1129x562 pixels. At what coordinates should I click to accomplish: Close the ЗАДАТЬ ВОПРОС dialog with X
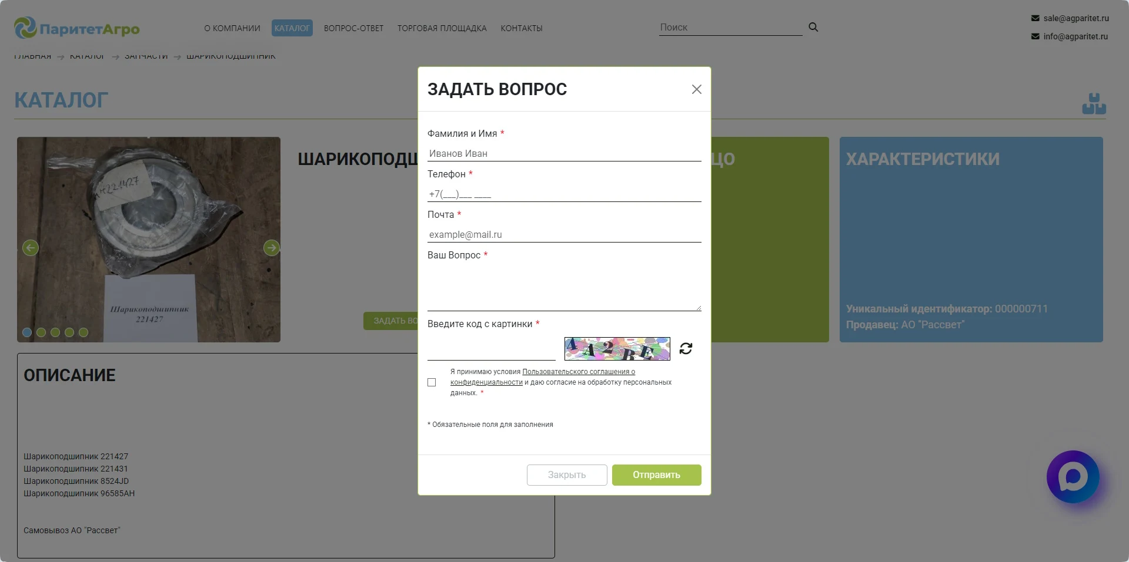tap(696, 89)
